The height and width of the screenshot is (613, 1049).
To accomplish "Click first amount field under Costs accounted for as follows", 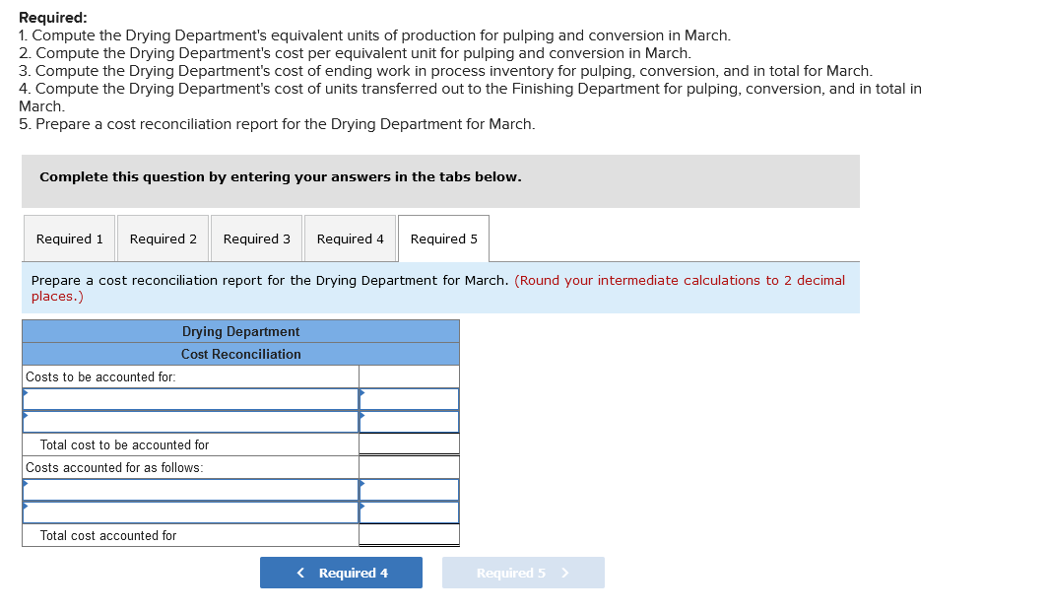I will [x=410, y=490].
